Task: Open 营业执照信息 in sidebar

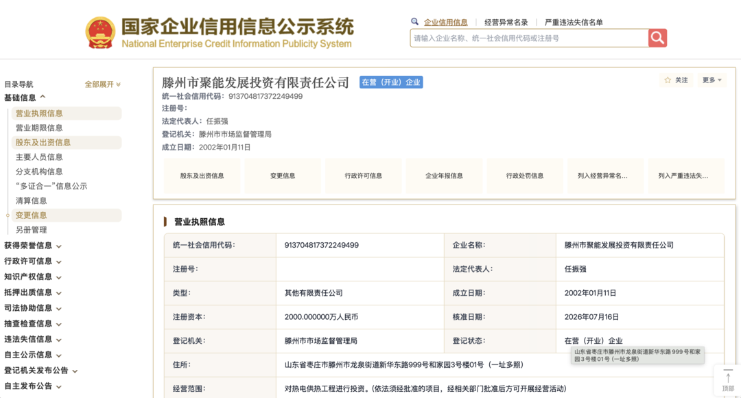Action: tap(66, 113)
